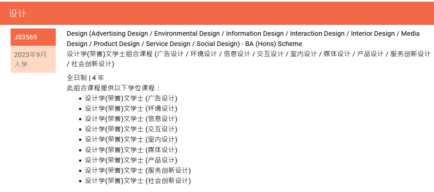This screenshot has width=434, height=192.
Task: Choose 设计学(荣誉)文学士 (交互设计) list item
Action: [131, 129]
